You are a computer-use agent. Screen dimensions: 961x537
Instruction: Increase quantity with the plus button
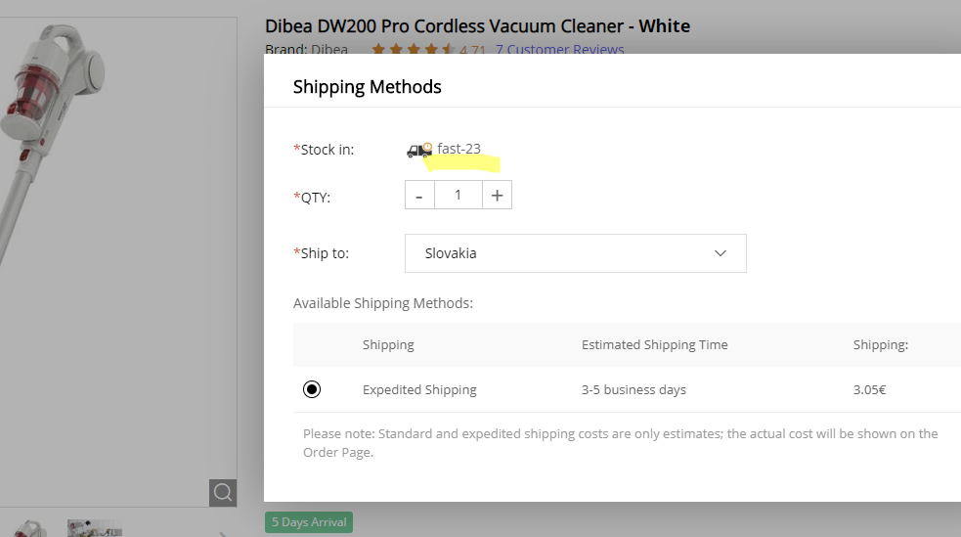coord(497,196)
